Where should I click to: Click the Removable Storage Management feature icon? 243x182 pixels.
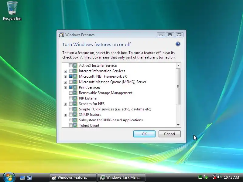pos(75,93)
